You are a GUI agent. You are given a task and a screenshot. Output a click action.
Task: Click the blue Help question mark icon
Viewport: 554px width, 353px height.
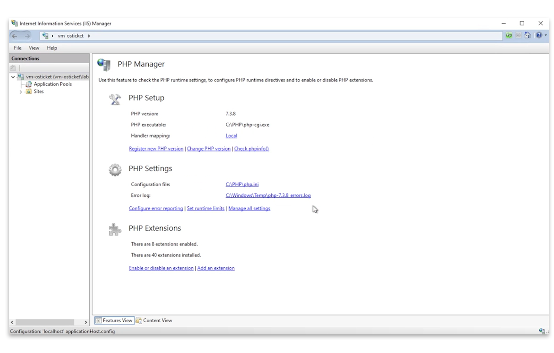click(x=539, y=36)
